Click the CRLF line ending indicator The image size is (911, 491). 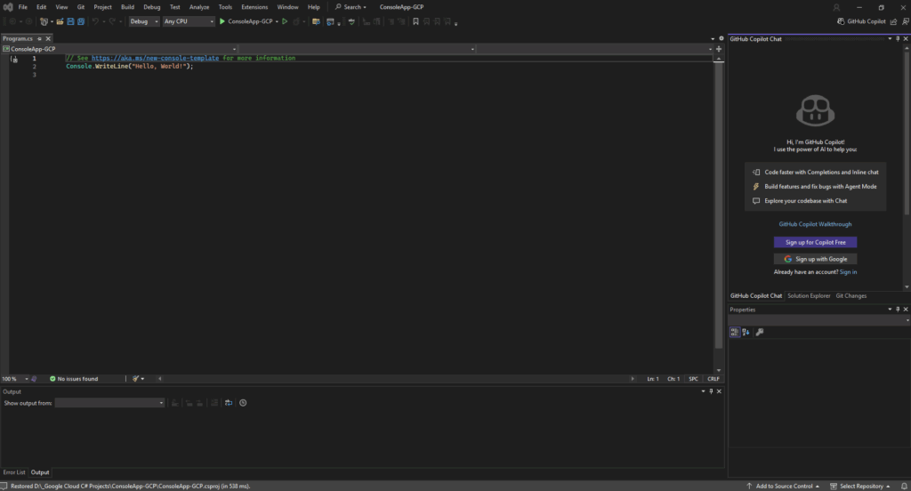(713, 379)
